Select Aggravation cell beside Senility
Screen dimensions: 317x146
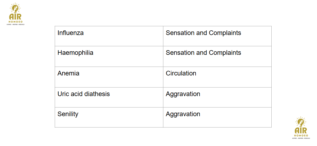[217, 117]
